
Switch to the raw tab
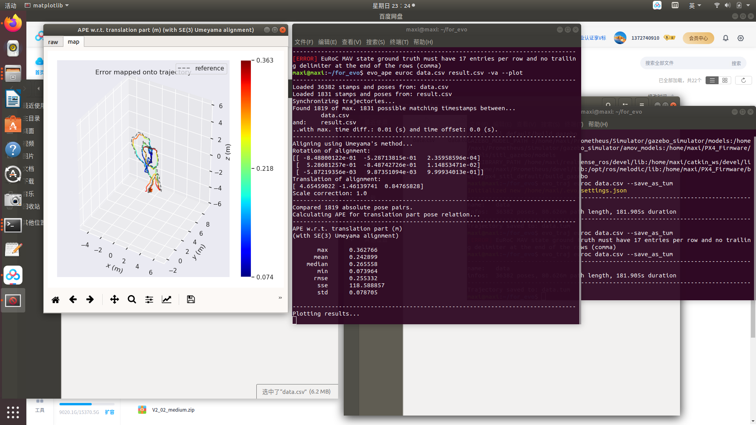point(53,42)
